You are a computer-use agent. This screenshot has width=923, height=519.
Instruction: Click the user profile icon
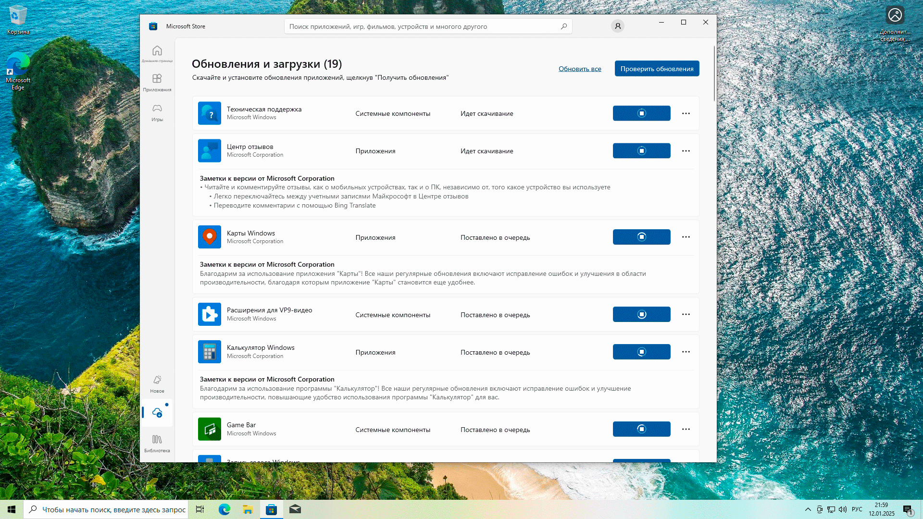click(618, 26)
